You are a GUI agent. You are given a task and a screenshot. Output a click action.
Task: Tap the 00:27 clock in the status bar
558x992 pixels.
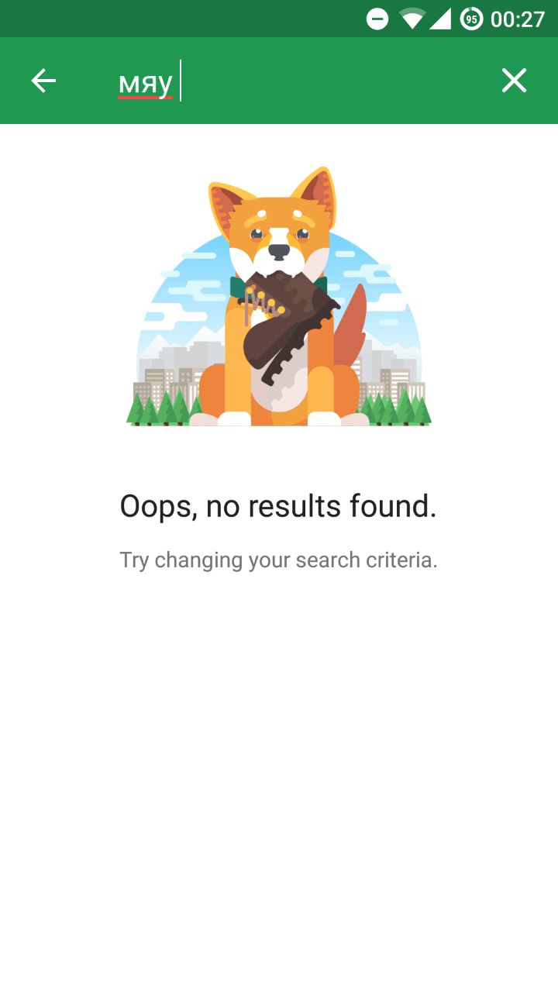[518, 19]
